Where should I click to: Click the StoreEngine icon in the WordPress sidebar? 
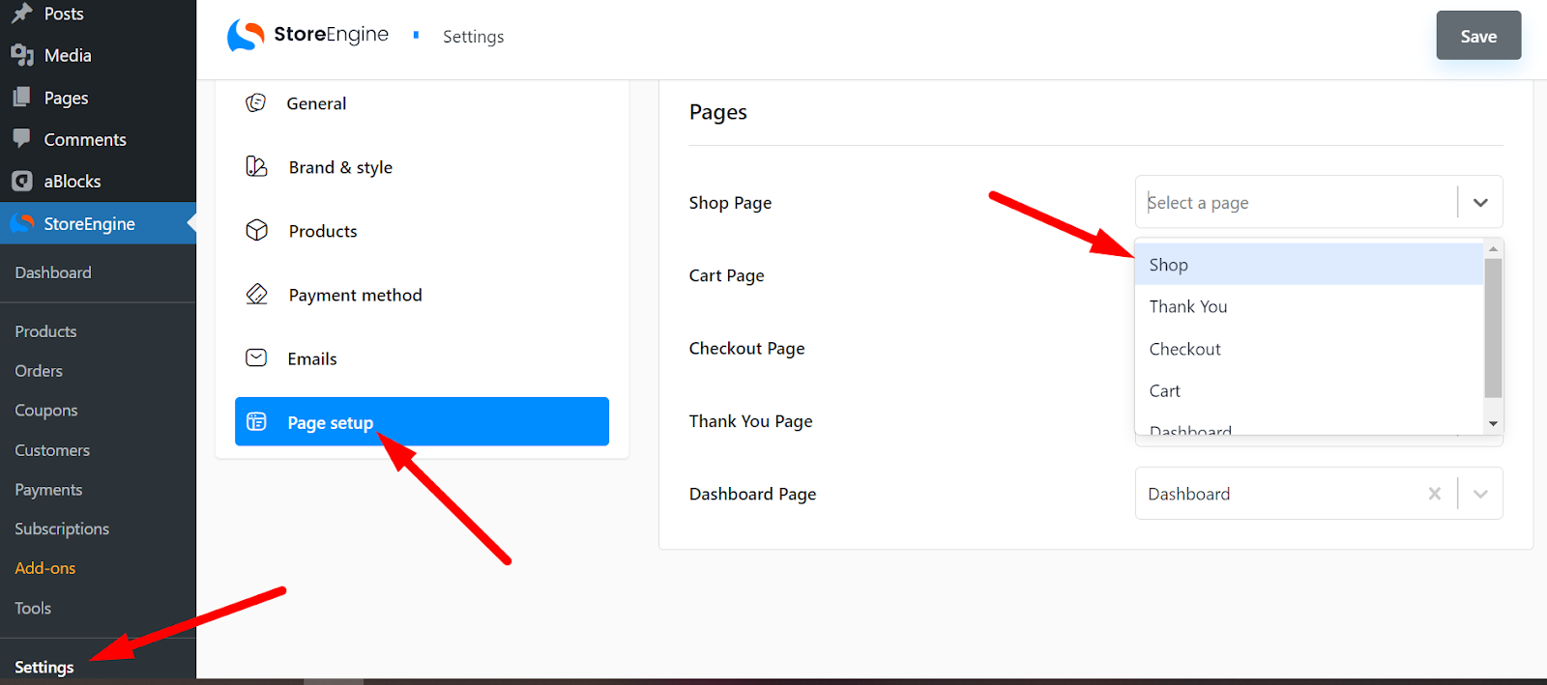click(21, 223)
